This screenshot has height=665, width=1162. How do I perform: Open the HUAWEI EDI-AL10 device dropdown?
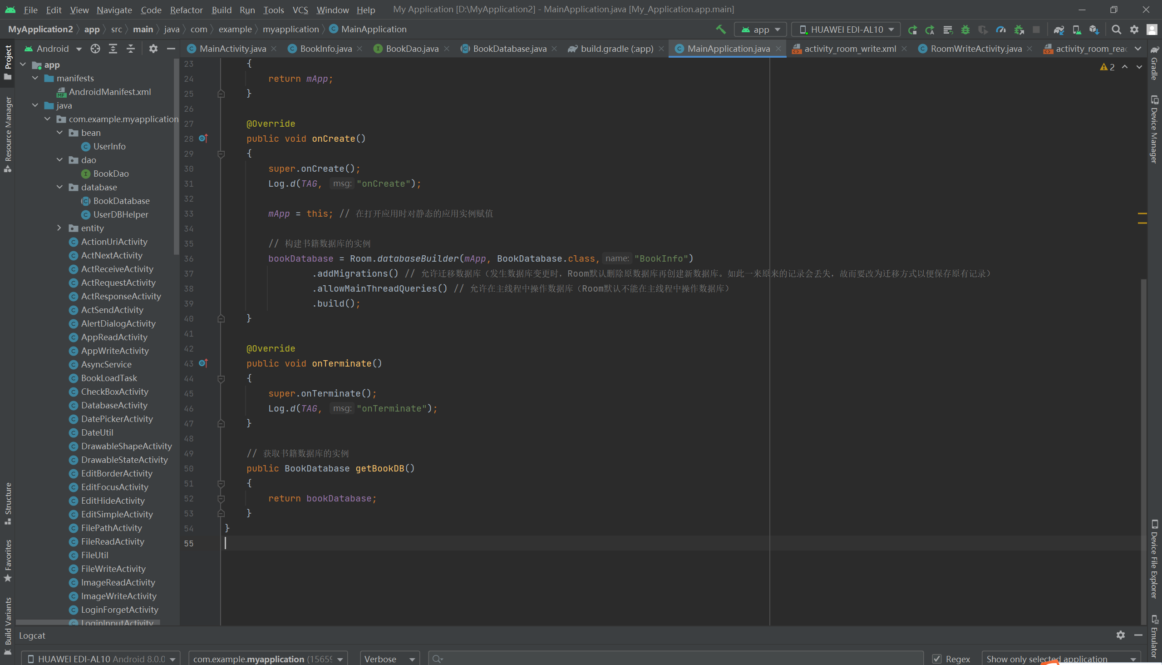click(x=846, y=30)
